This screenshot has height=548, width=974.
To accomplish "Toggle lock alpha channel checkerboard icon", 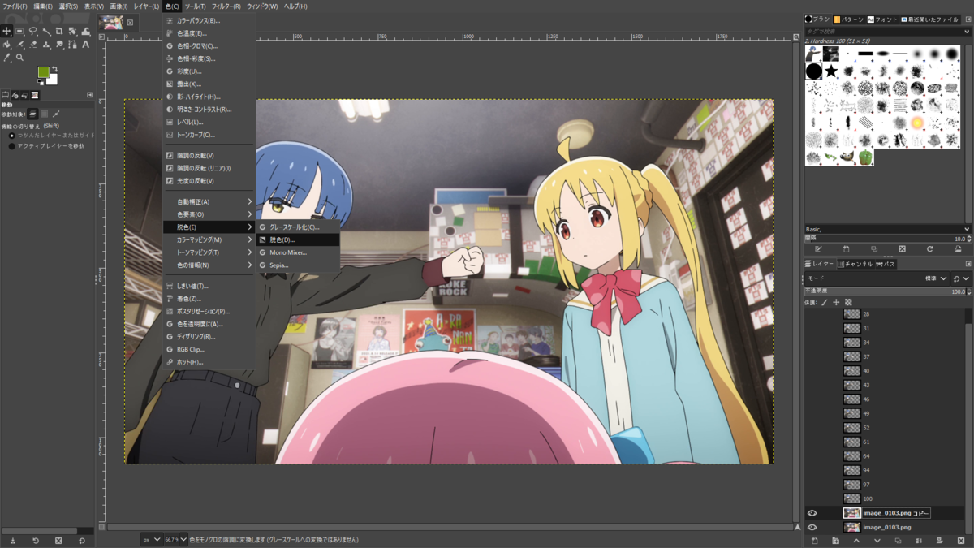I will [x=848, y=302].
